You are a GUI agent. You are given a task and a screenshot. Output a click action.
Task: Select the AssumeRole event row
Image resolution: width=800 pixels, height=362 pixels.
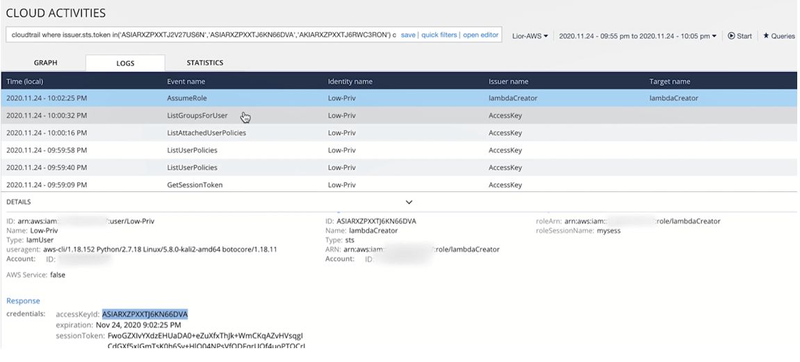tap(187, 98)
